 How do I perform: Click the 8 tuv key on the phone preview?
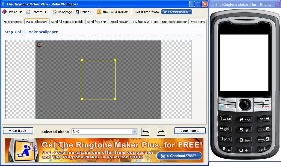pos(245,140)
